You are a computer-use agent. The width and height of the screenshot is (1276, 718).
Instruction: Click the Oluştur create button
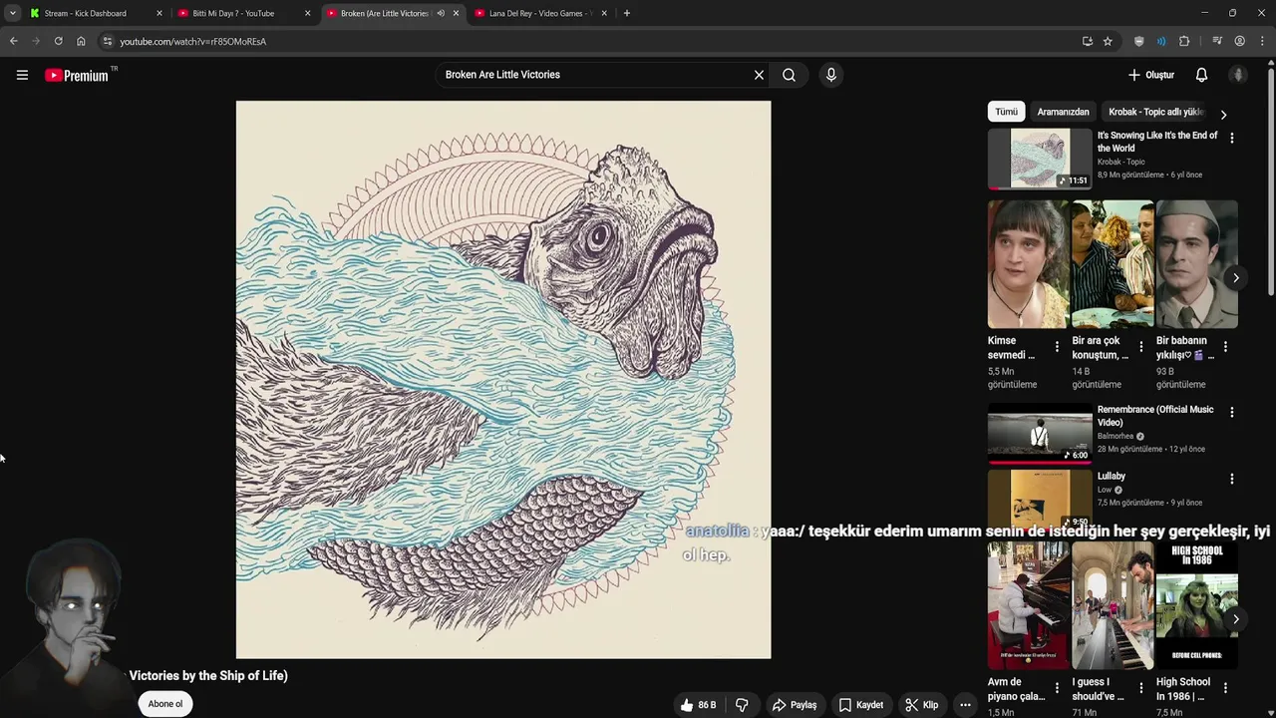tap(1151, 75)
